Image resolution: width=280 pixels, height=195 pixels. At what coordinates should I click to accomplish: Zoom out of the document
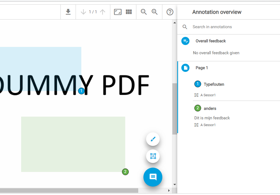(x=144, y=12)
